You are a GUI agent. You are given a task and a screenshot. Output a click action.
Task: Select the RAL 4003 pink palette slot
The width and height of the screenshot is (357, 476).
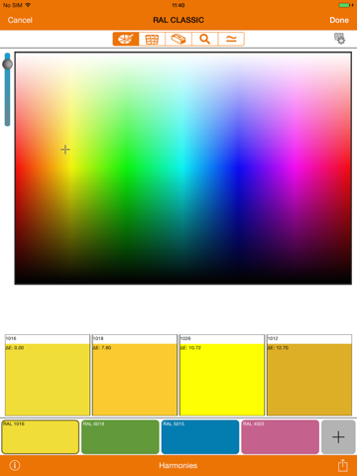(281, 437)
